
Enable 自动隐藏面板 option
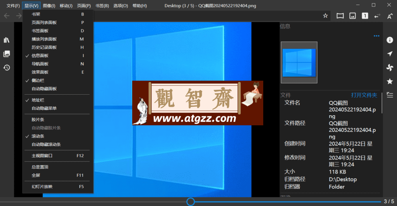point(58,89)
